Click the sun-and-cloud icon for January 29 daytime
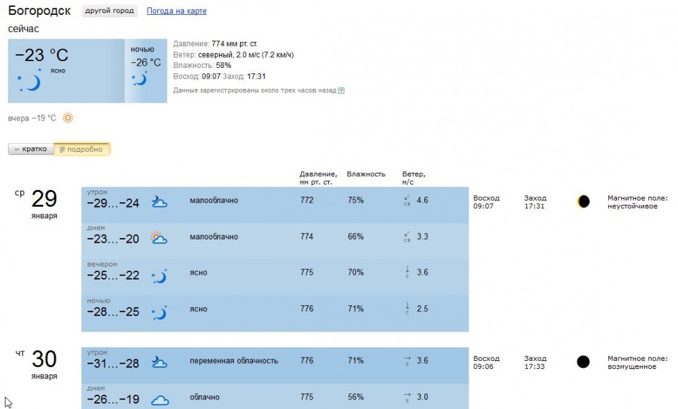Image resolution: width=678 pixels, height=409 pixels. (159, 237)
